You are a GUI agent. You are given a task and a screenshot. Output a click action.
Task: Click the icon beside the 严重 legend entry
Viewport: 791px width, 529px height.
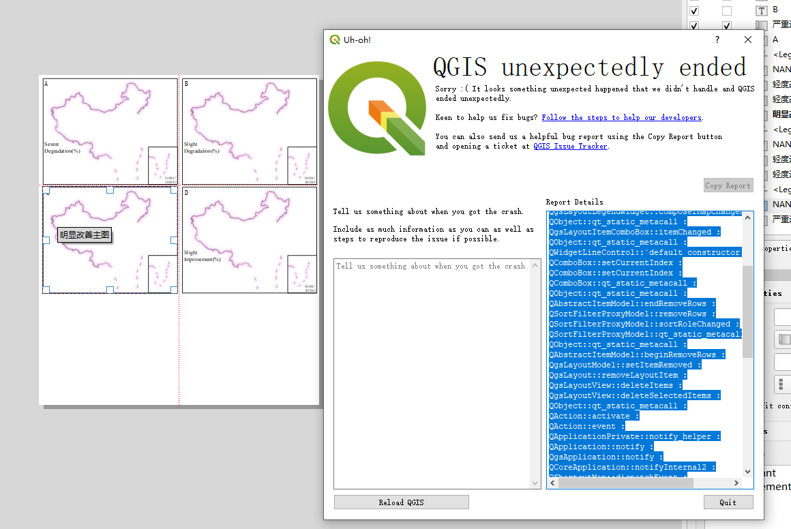coord(762,25)
